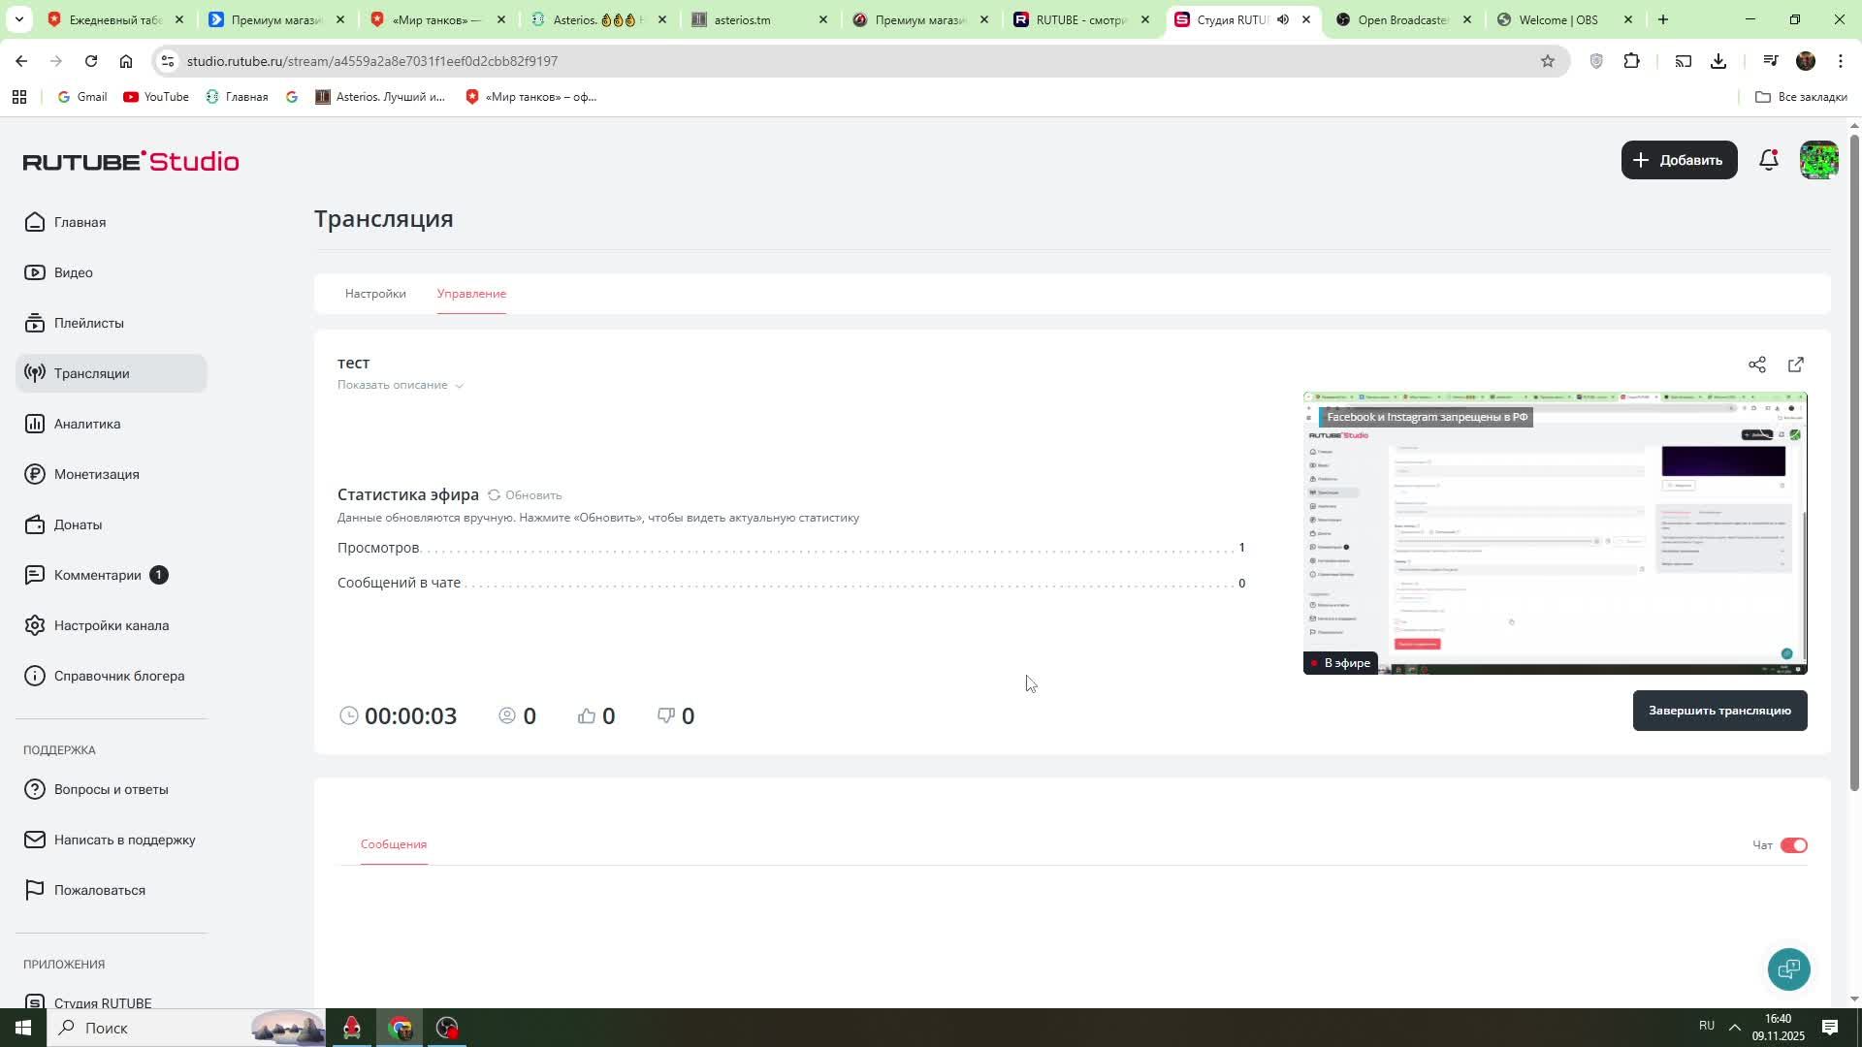Go to Монетизация sidebar section
Screen dimensions: 1862x1047
click(96, 474)
